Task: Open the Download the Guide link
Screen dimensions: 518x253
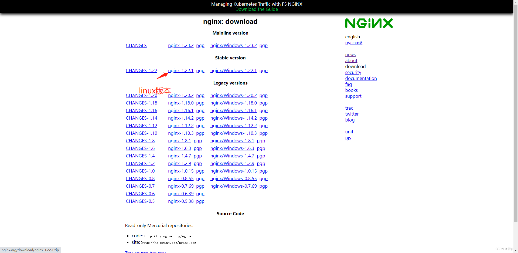Action: 257,9
